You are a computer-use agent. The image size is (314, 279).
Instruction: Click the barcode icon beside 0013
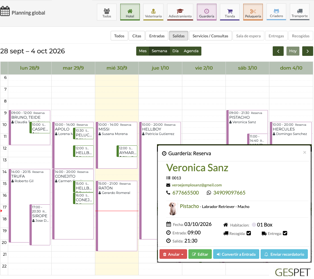tap(168, 178)
